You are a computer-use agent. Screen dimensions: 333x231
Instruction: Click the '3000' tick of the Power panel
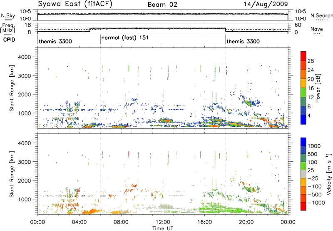25,76
